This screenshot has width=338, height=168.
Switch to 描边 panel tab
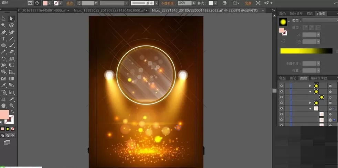click(x=310, y=13)
